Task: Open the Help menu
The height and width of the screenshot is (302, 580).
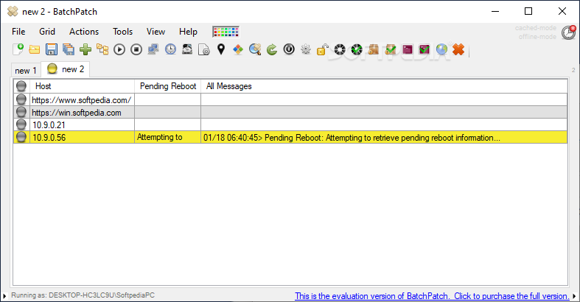Action: click(x=188, y=32)
